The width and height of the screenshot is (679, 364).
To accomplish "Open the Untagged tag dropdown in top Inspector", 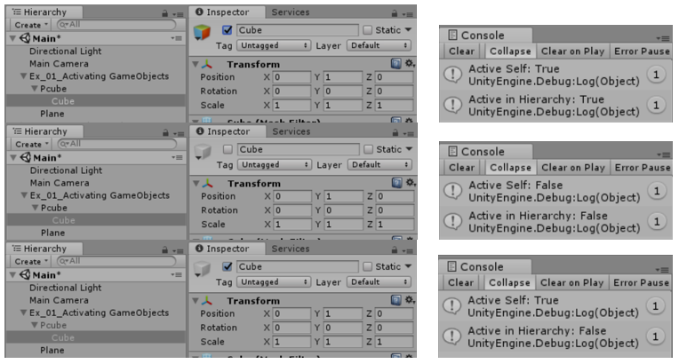I will (274, 45).
